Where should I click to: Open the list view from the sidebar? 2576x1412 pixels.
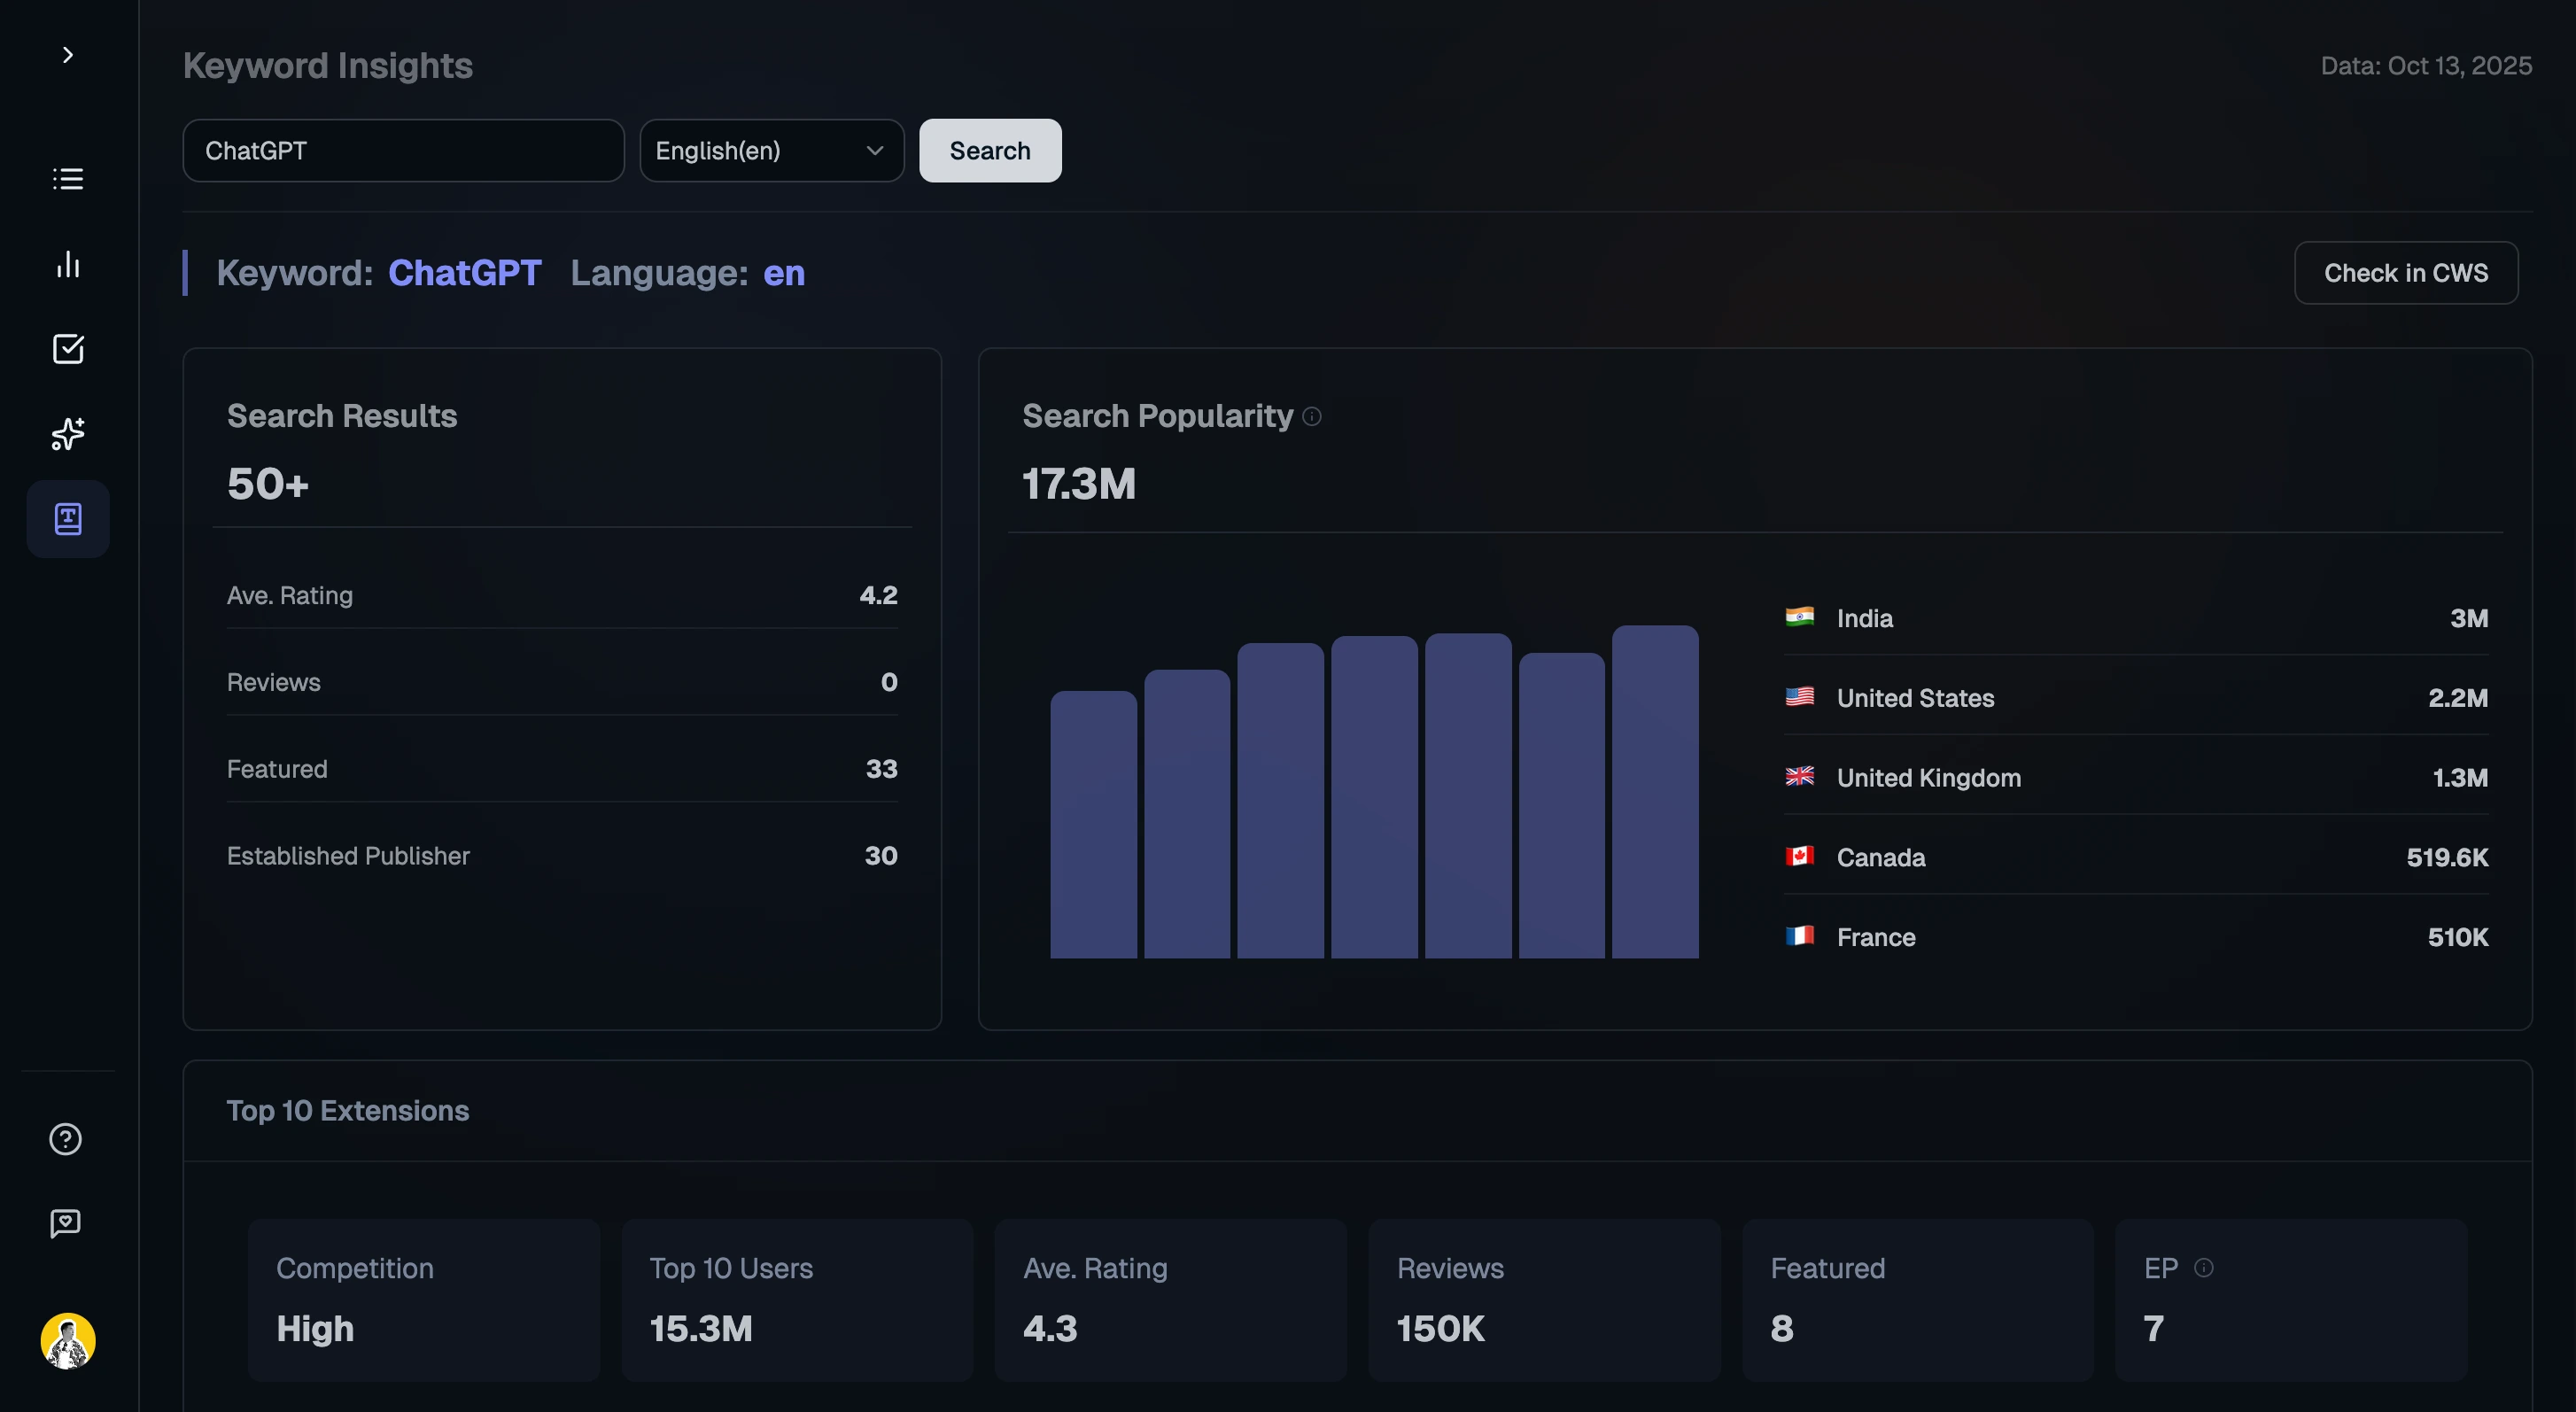(67, 179)
